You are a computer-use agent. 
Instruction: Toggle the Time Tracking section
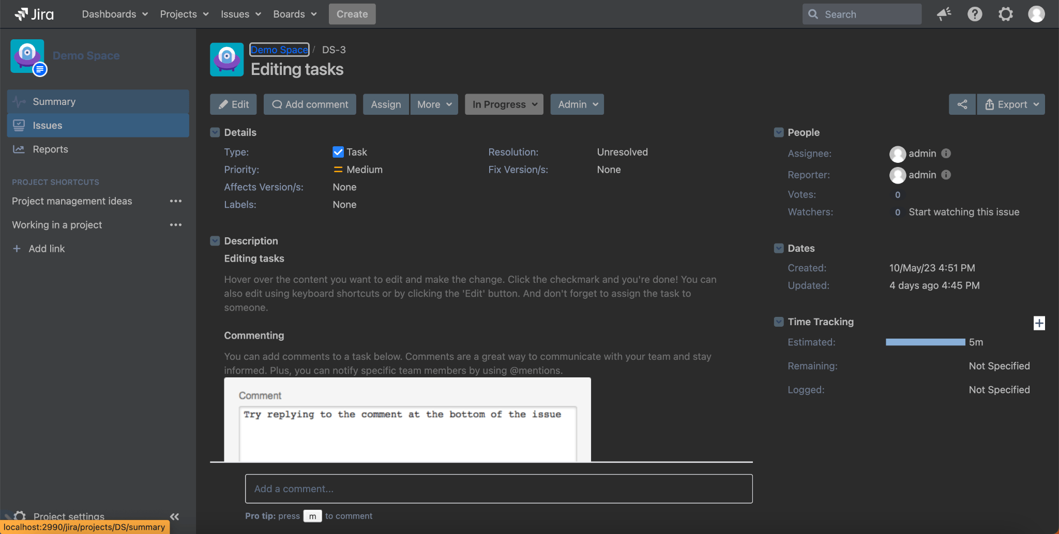pos(779,322)
